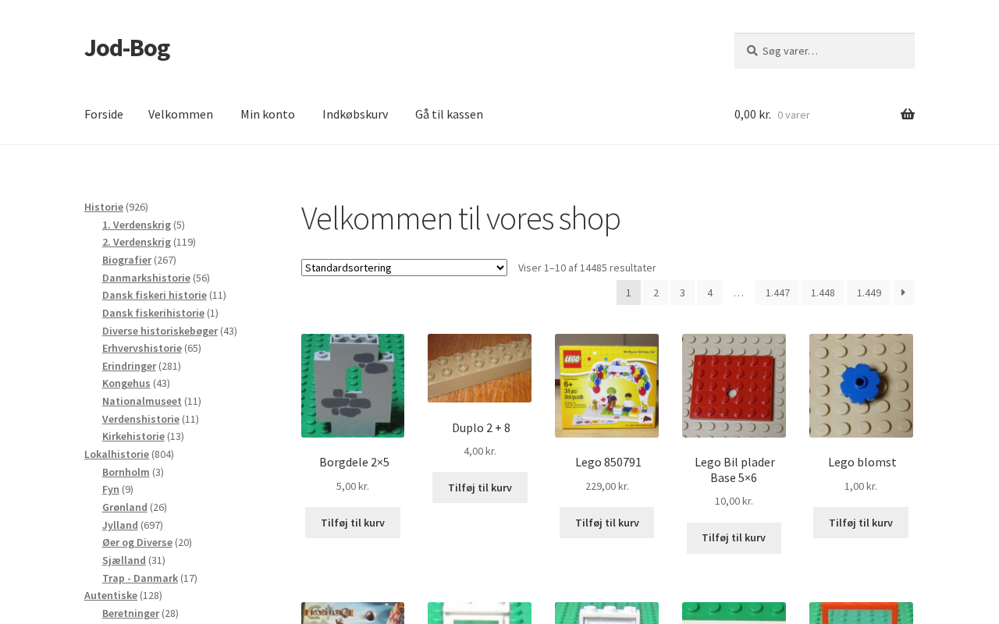Go to next page arrow

[x=903, y=292]
